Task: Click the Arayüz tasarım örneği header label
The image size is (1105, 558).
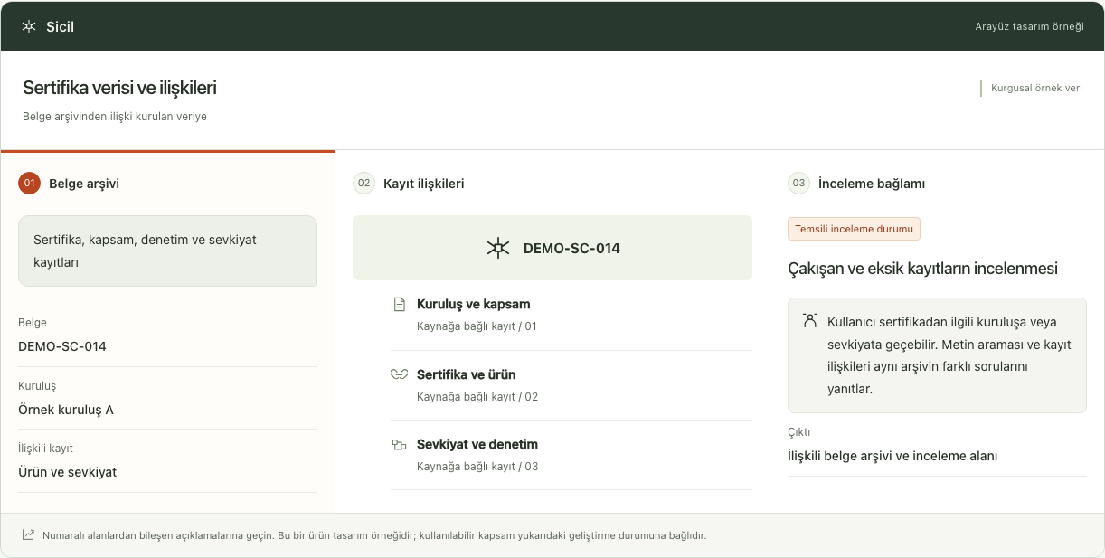Action: coord(1029,26)
